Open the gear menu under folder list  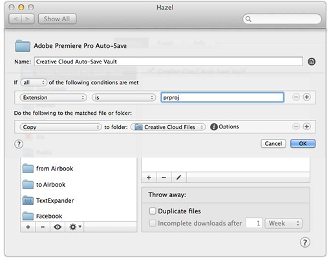[x=75, y=227]
